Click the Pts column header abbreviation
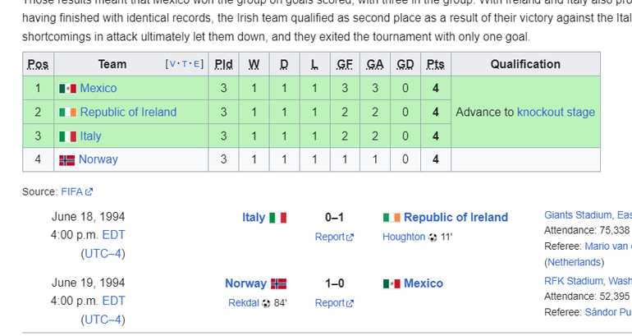Image resolution: width=632 pixels, height=336 pixels. point(435,64)
